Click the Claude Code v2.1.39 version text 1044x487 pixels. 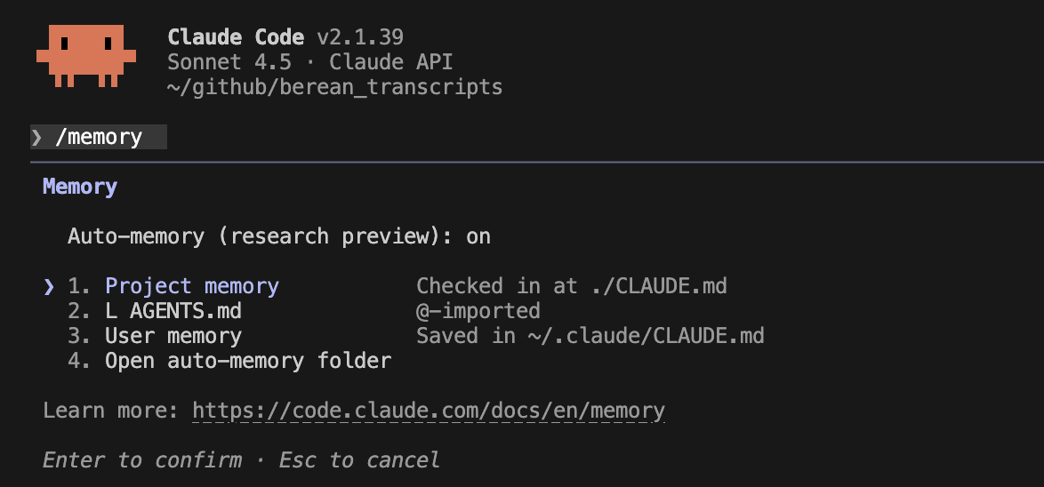point(285,37)
